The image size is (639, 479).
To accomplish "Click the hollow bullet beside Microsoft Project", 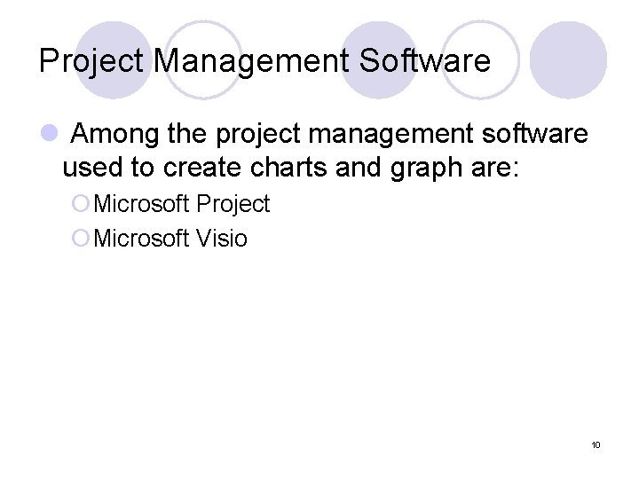I will tap(81, 204).
